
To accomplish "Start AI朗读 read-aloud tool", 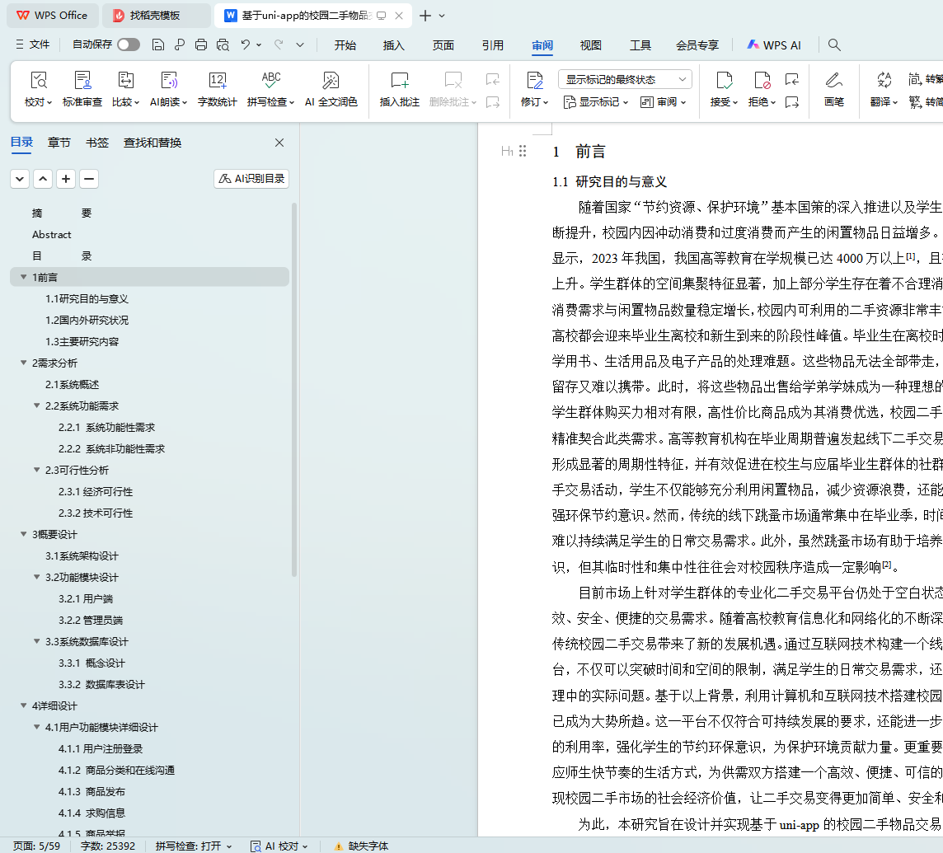I will tap(168, 89).
